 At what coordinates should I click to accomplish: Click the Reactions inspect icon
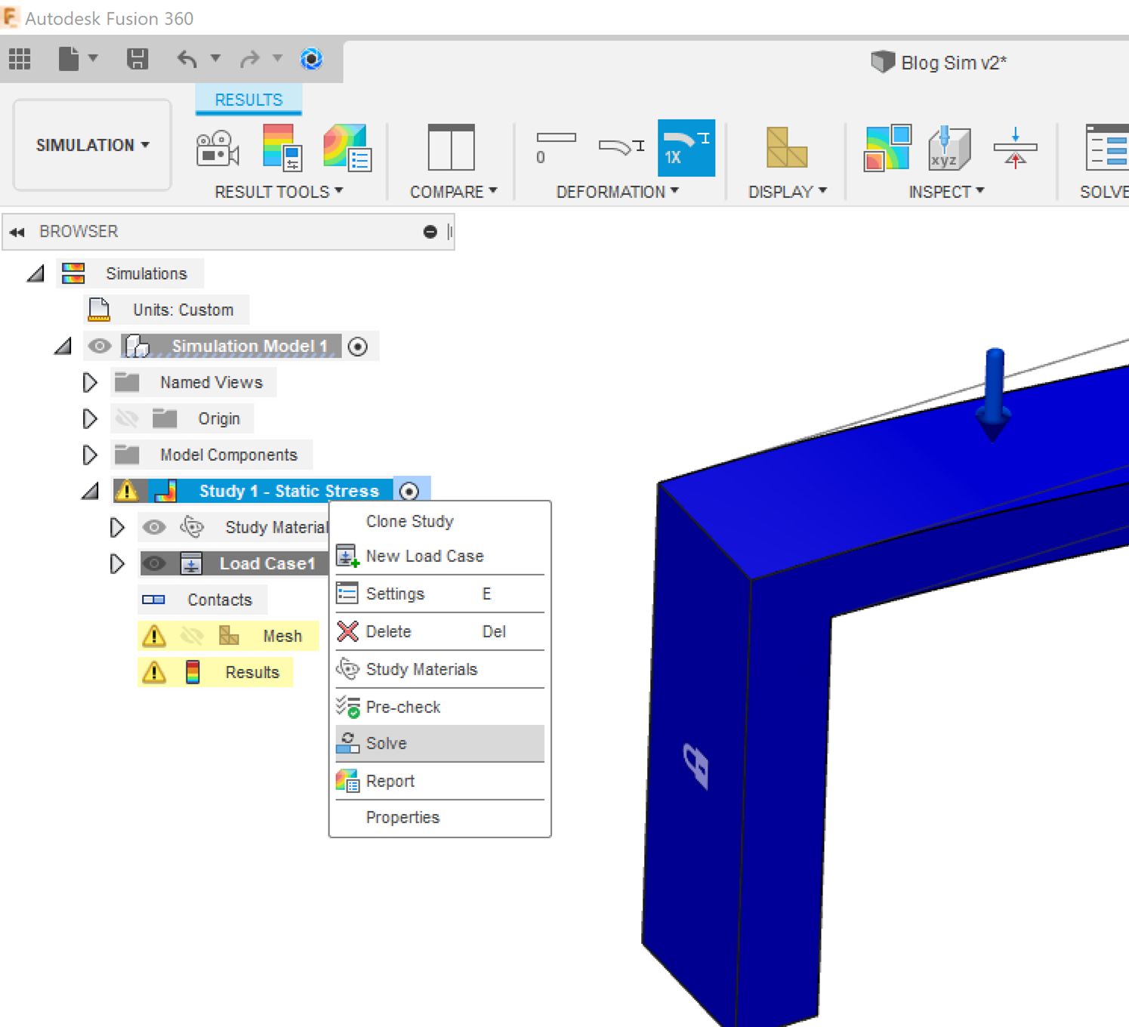point(1016,148)
